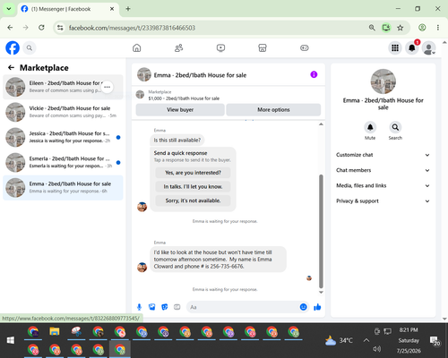The width and height of the screenshot is (448, 358).
Task: Reload the page in browser toolbar
Action: click(x=41, y=28)
